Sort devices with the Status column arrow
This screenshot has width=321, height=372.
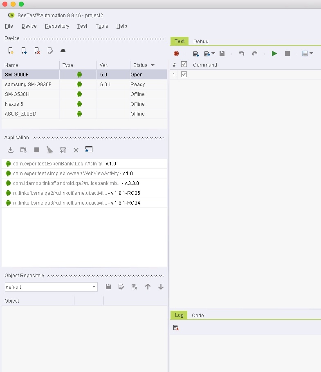point(153,65)
